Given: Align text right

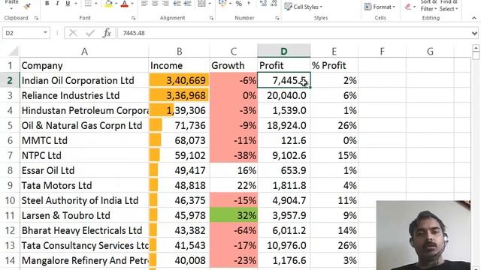Looking at the screenshot, I should pyautogui.click(x=165, y=3).
